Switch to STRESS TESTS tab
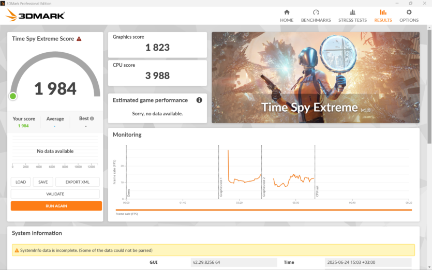Viewport: 432px width, 270px height. pyautogui.click(x=352, y=16)
